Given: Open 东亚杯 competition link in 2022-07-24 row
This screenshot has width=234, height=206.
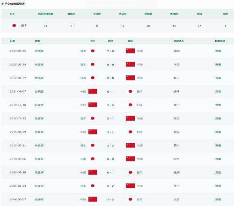Looking at the screenshot, I should (39, 65).
